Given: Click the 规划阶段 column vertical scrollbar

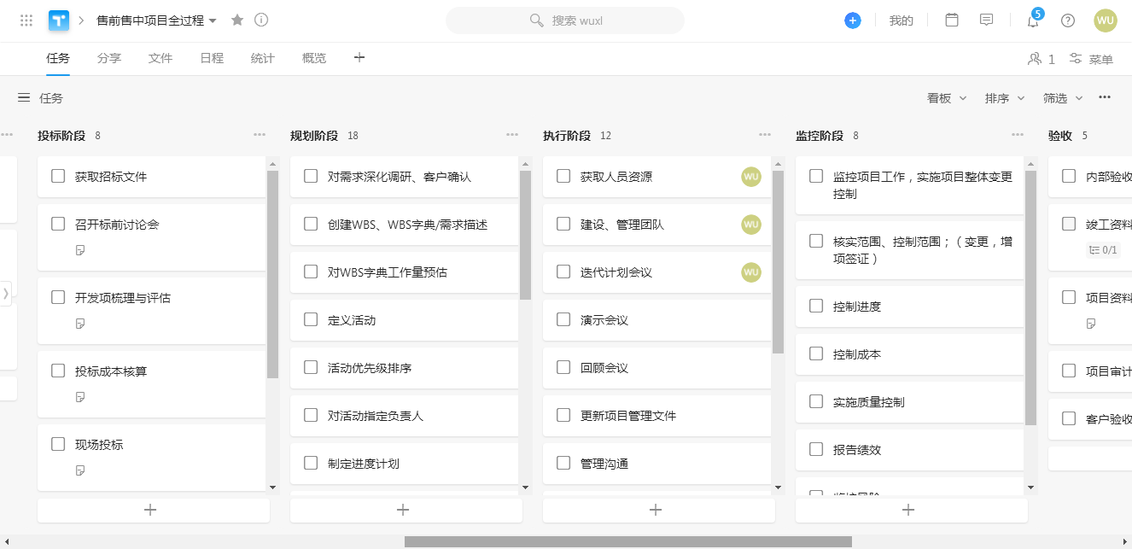Looking at the screenshot, I should (526, 236).
